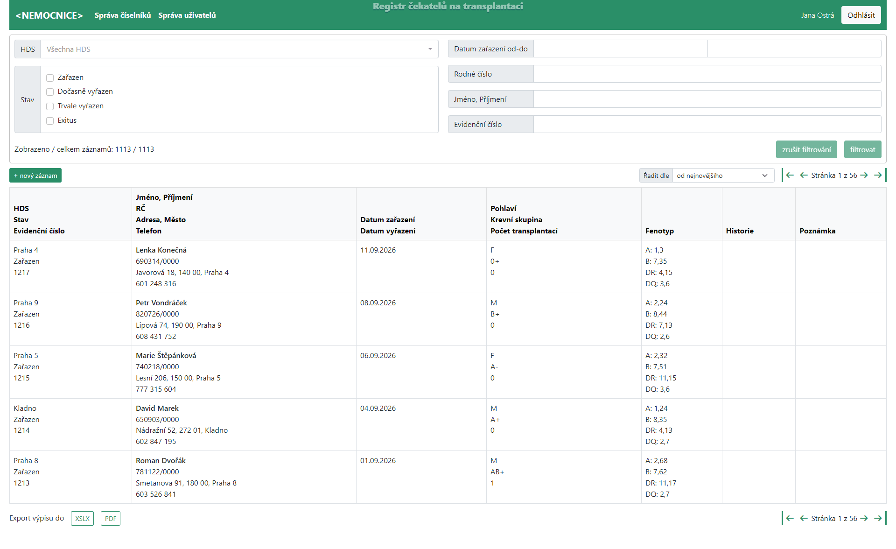Go to first page using bottom pagination arrow

pos(789,519)
